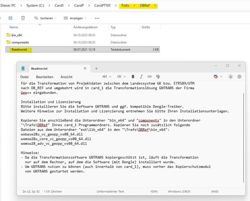This screenshot has width=250, height=201.
Task: Open the Bearbeiten menu
Action: pyautogui.click(x=45, y=77)
